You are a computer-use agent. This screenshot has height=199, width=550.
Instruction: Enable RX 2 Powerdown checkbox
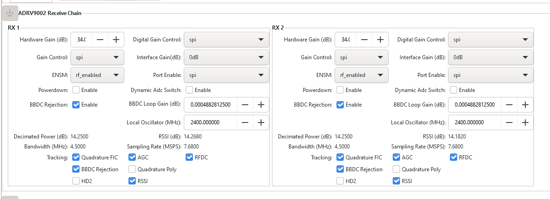[340, 90]
